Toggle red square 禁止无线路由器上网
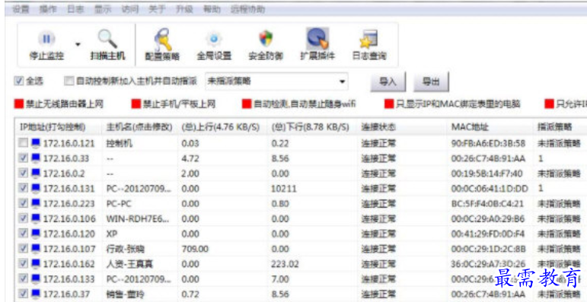The width and height of the screenshot is (587, 302). (x=19, y=104)
